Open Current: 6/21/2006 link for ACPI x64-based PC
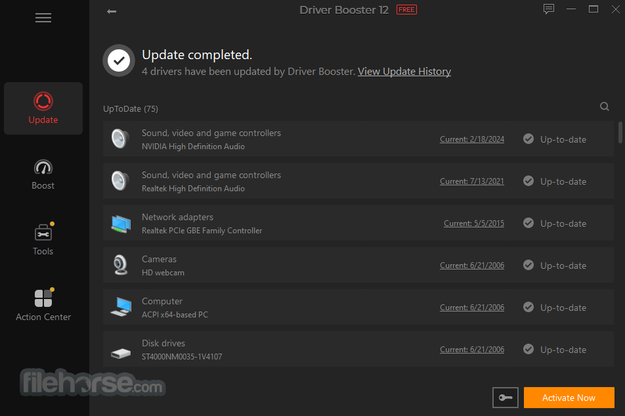This screenshot has height=416, width=625. tap(472, 308)
